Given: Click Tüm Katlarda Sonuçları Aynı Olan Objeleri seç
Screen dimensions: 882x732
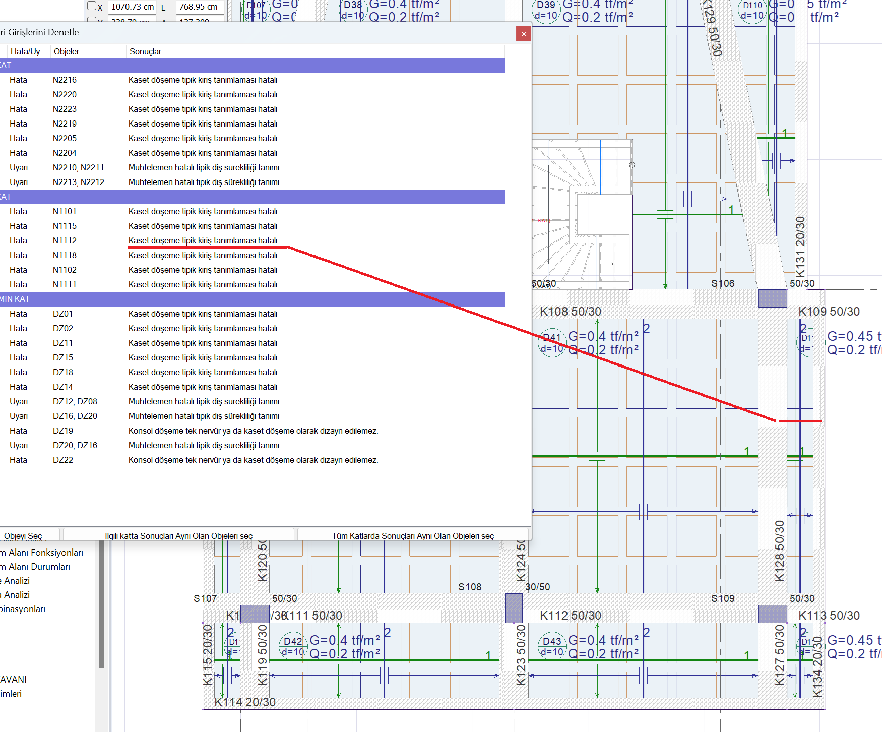Looking at the screenshot, I should coord(413,535).
